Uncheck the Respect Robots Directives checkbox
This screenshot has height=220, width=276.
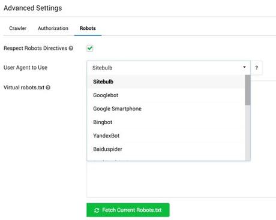pyautogui.click(x=90, y=48)
